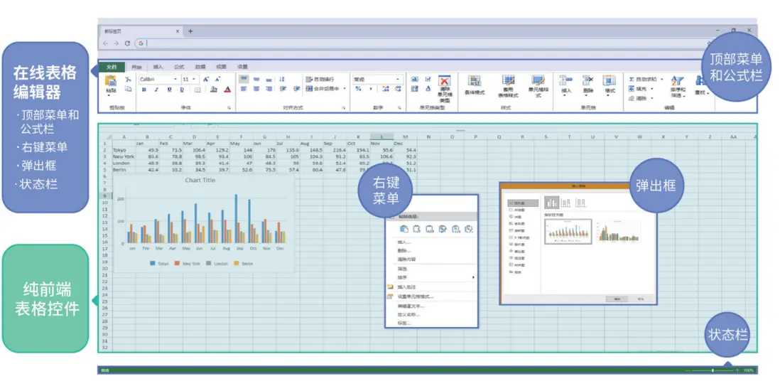Screen dimensions: 780x386
Task: Switch to the 设置 ribbon tab
Action: click(242, 67)
